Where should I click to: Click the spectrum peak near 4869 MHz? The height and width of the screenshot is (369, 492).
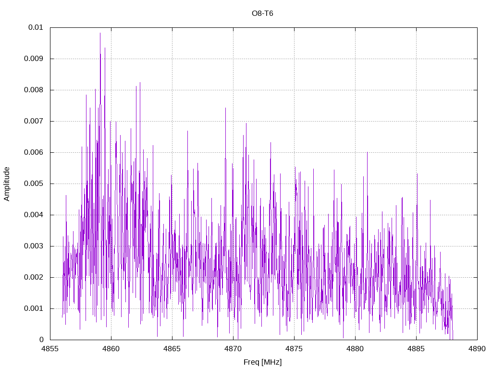click(x=225, y=108)
